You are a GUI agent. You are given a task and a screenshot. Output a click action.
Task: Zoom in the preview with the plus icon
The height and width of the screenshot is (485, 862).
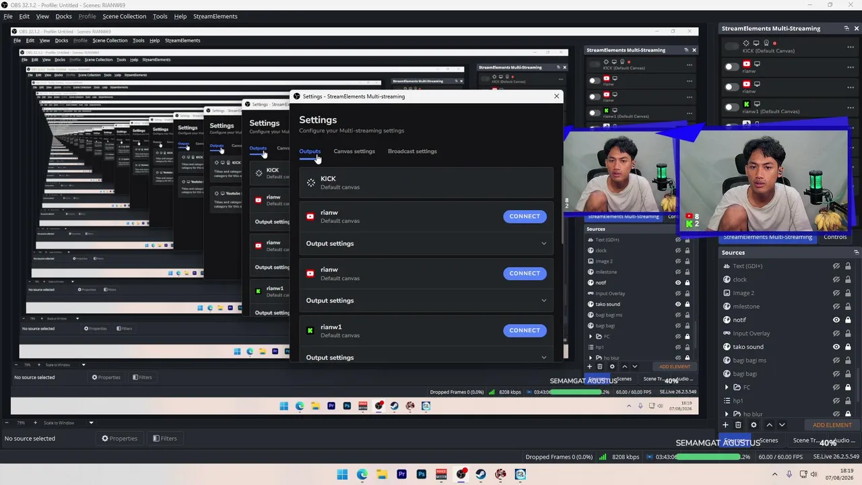coord(36,423)
